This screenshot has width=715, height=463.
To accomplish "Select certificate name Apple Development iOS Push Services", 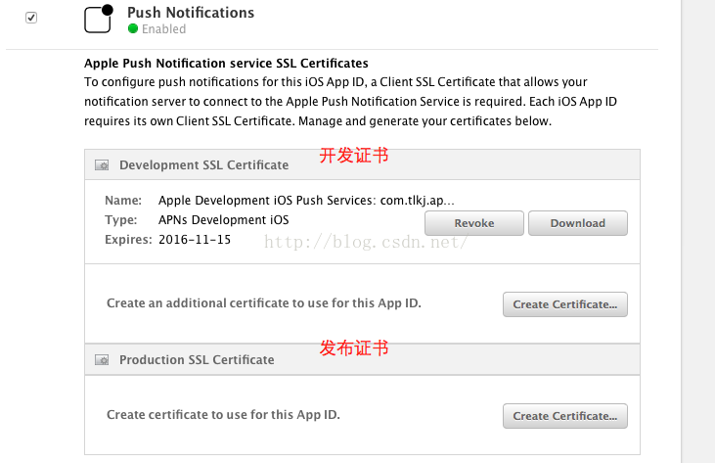I will coord(306,201).
